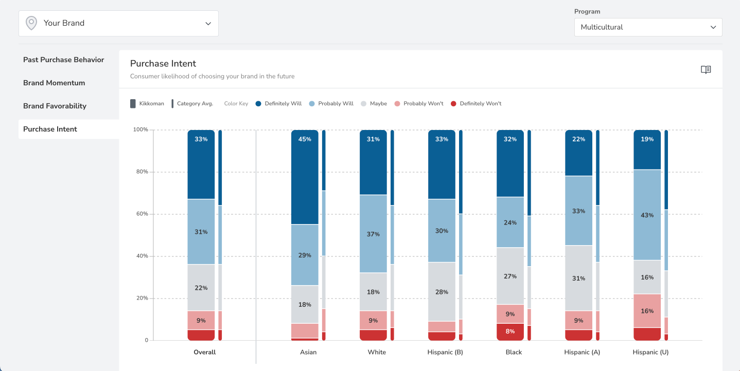Click the chevron arrow in Program selector
740x371 pixels.
713,27
